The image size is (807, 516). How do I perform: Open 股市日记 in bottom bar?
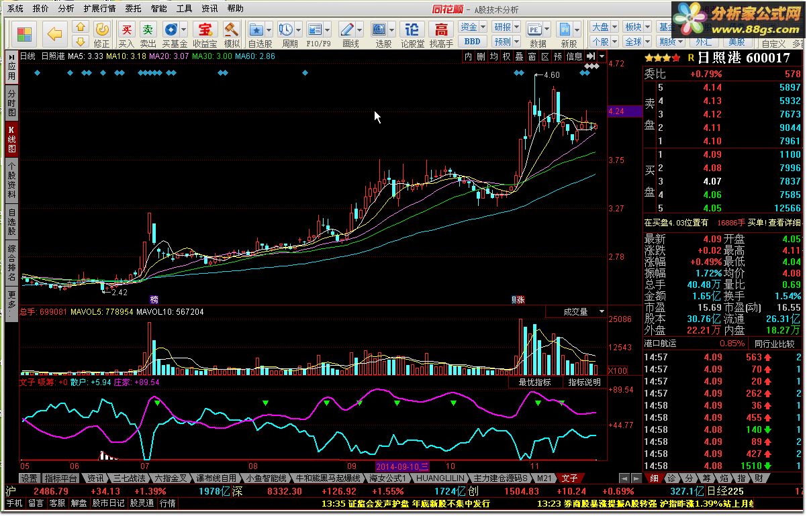(109, 503)
